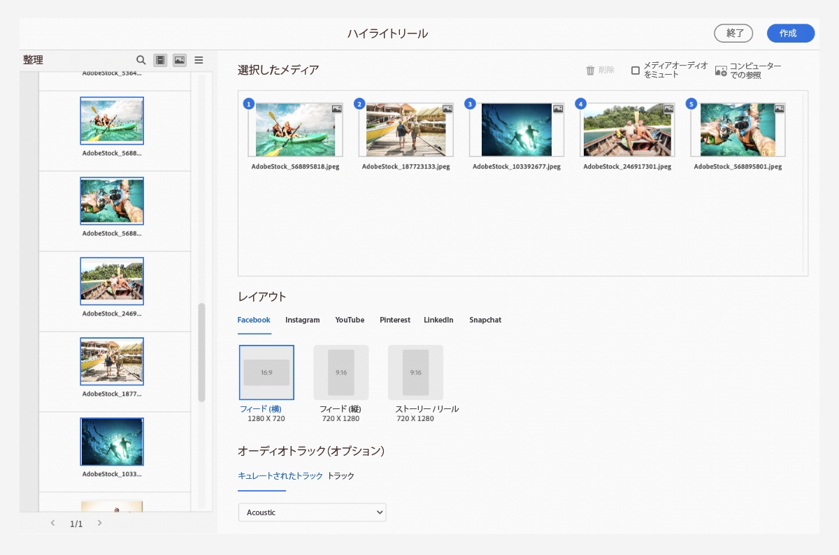Select the トラック tab
The image size is (839, 555).
click(341, 475)
